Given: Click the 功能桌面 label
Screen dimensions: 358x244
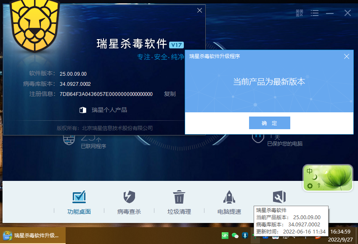Looking at the screenshot, I should click(79, 212).
